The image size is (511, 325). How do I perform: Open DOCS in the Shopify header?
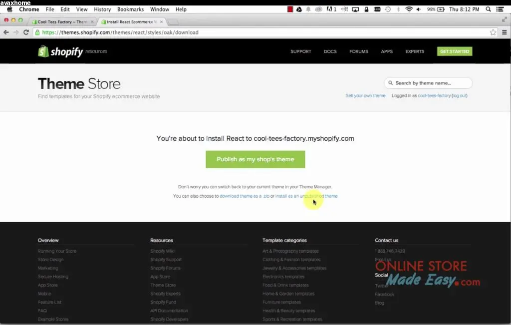point(330,51)
